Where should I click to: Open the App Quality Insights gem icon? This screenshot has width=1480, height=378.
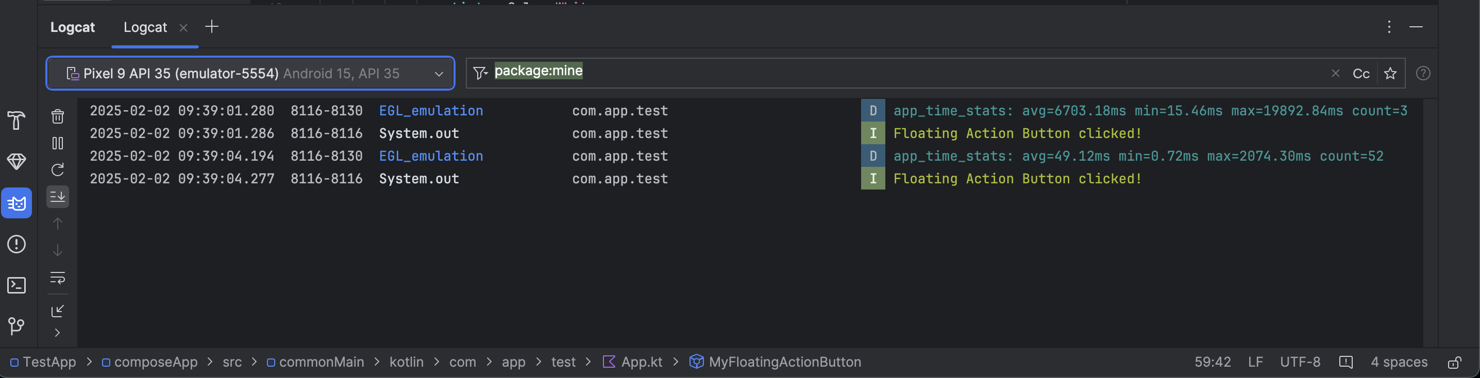[16, 161]
